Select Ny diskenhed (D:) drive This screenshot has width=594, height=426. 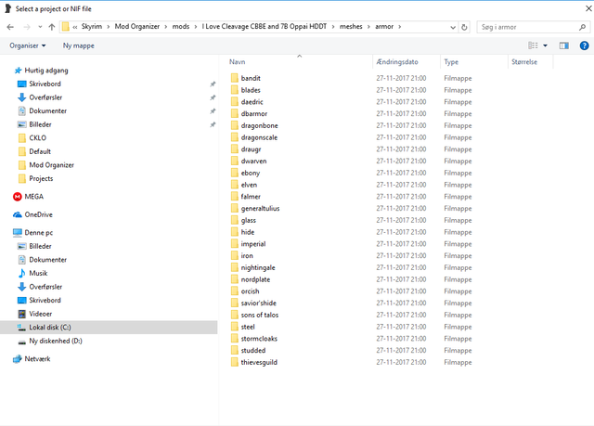click(56, 341)
